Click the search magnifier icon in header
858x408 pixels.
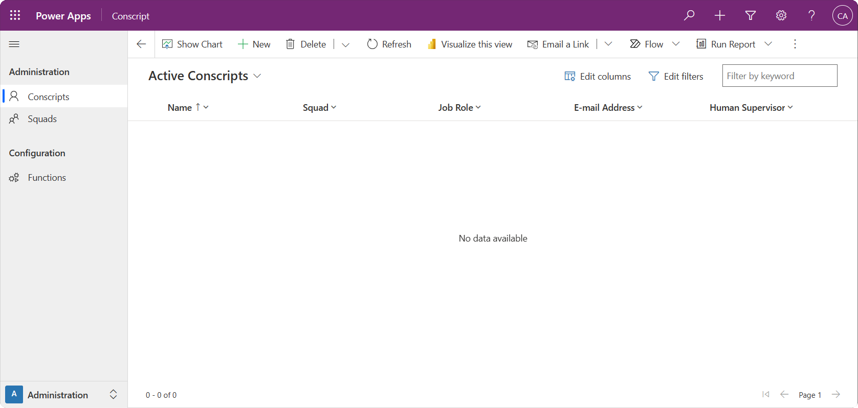point(689,15)
